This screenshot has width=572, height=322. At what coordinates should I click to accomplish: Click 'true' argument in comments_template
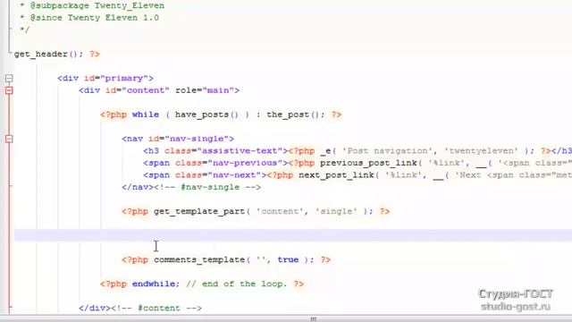(x=288, y=259)
